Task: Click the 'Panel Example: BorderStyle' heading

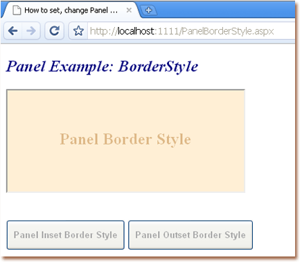Action: click(x=102, y=66)
